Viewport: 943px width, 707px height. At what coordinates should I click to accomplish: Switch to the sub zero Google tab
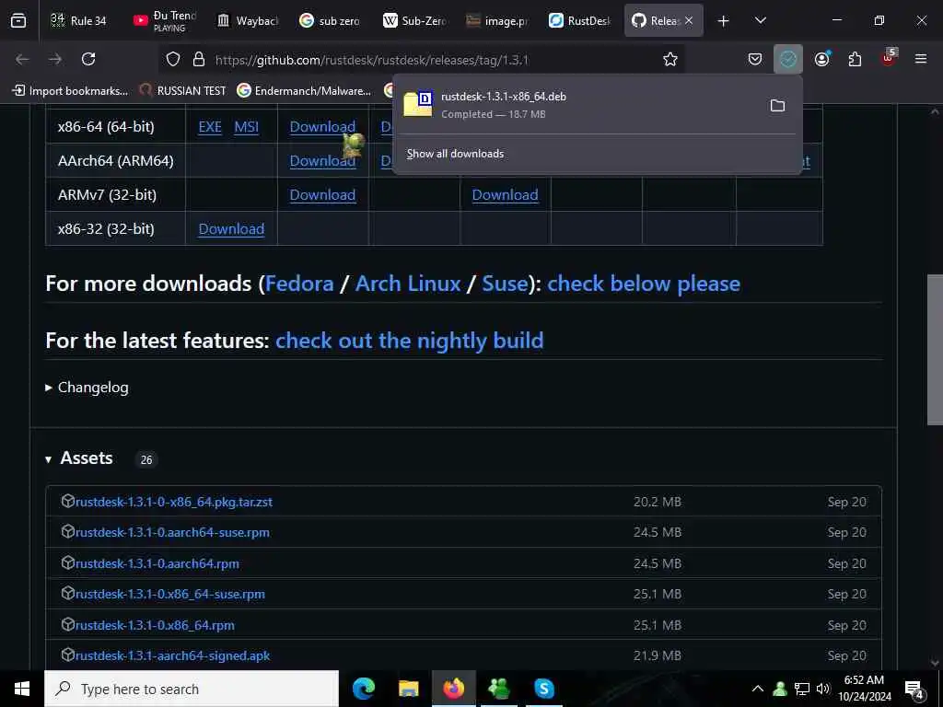[331, 20]
